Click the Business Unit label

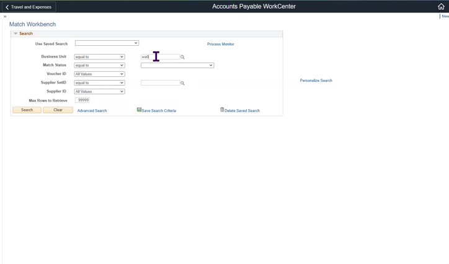coord(53,56)
